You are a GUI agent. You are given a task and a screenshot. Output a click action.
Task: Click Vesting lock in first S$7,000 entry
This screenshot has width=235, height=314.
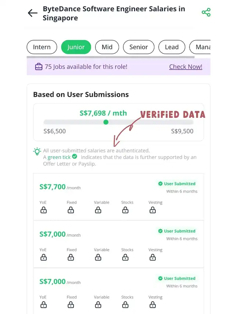(153, 257)
